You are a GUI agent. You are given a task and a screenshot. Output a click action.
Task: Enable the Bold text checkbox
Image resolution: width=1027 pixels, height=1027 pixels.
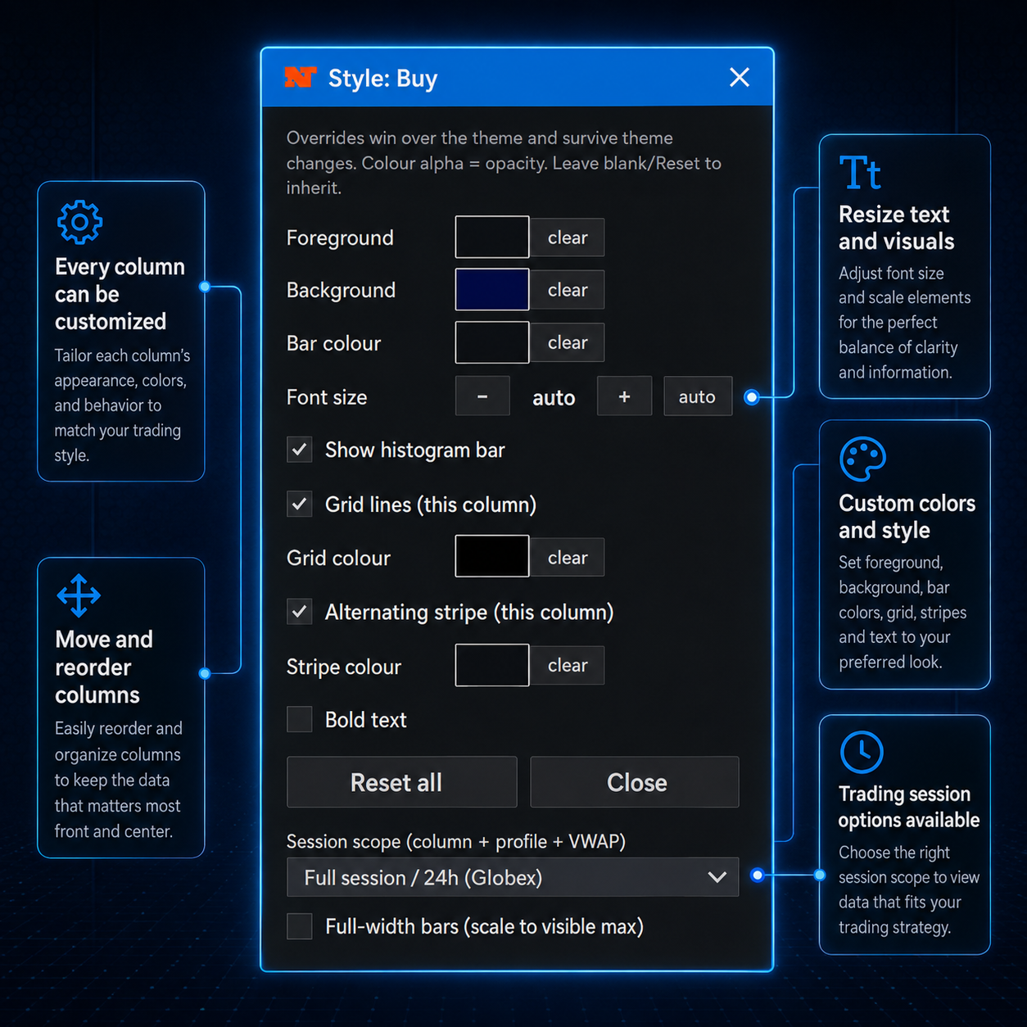tap(300, 719)
